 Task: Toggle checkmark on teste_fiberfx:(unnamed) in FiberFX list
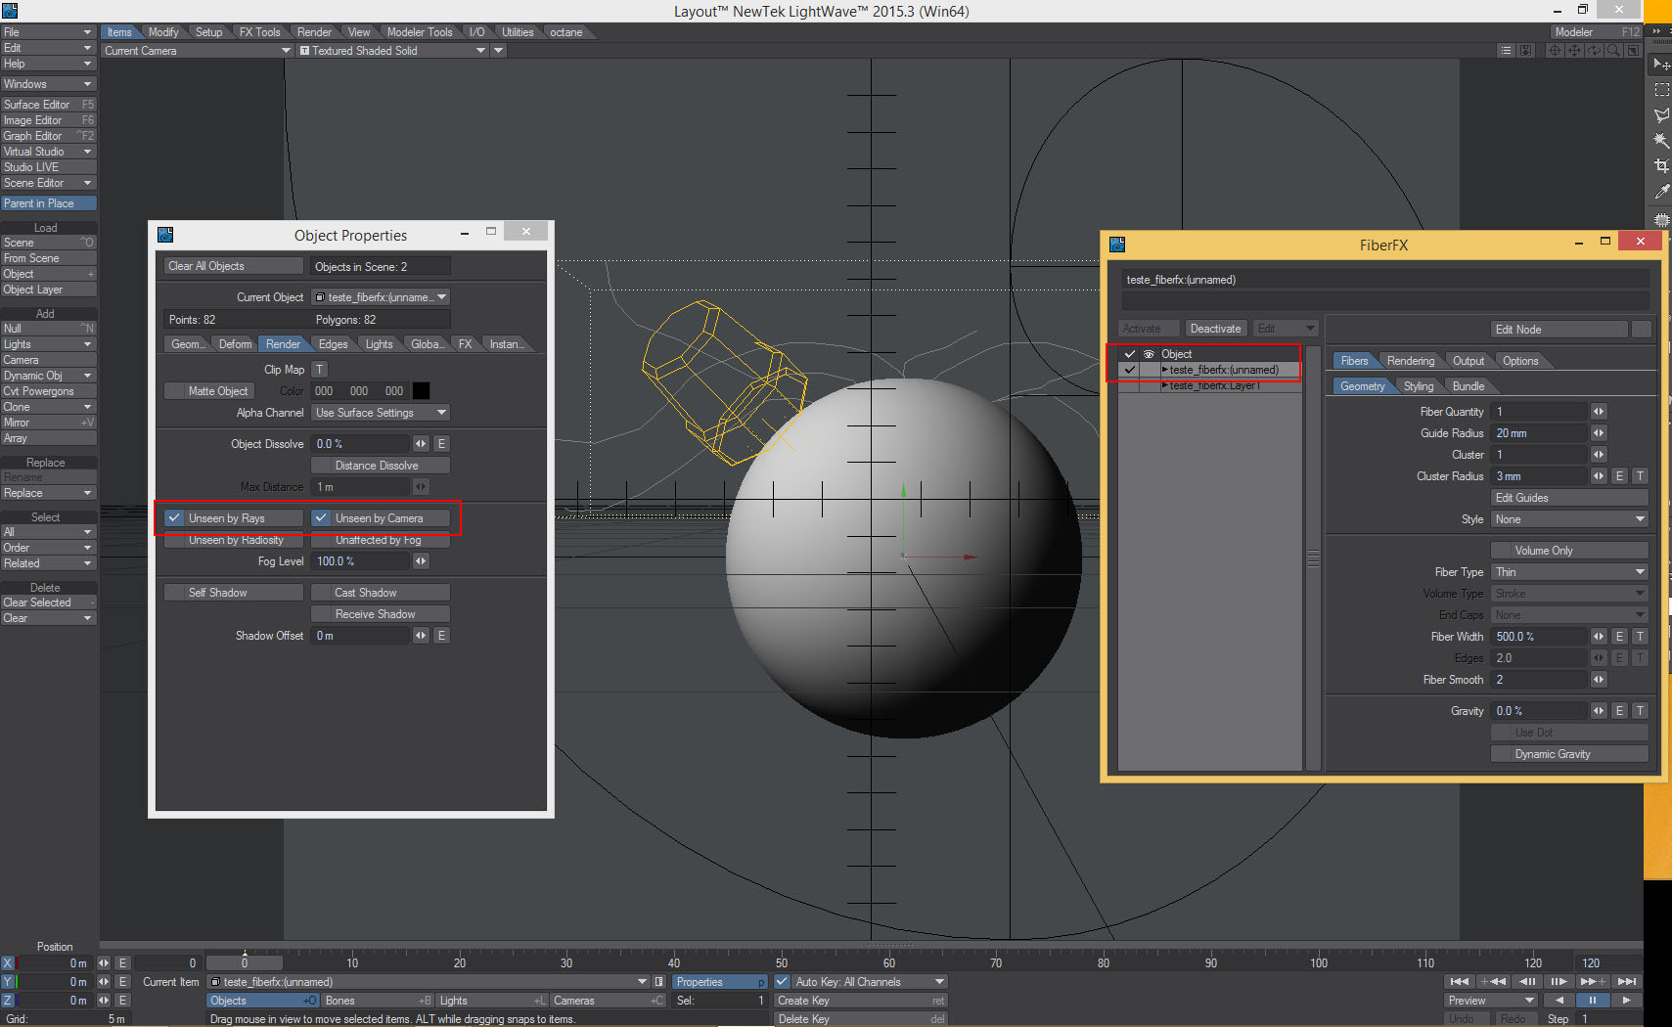[1130, 370]
